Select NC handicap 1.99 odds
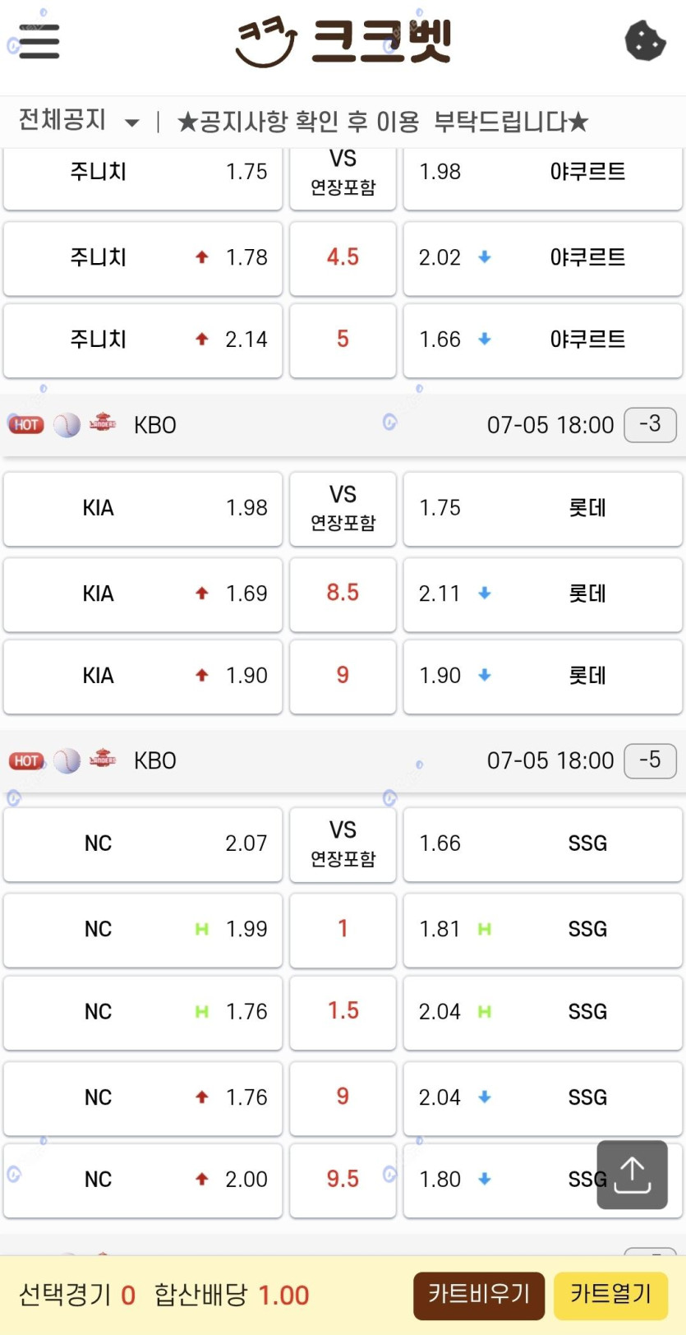The height and width of the screenshot is (1335, 686). (143, 930)
